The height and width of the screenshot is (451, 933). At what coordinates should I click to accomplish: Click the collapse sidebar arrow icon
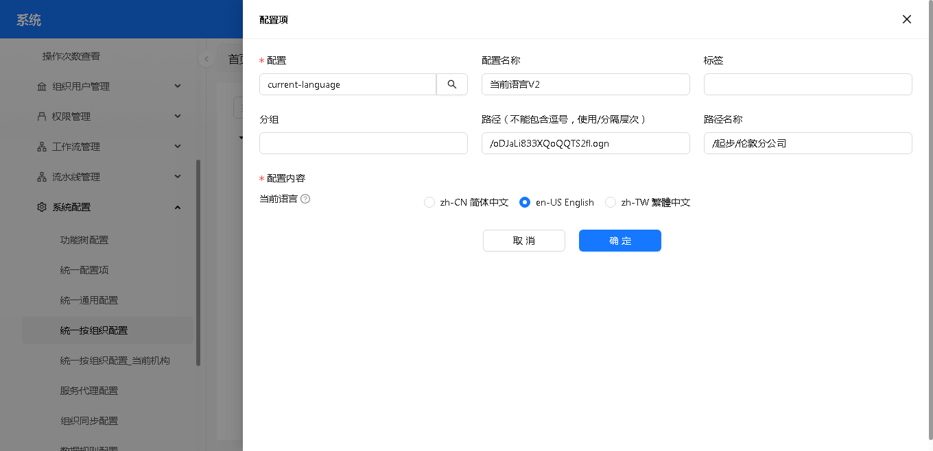(206, 59)
